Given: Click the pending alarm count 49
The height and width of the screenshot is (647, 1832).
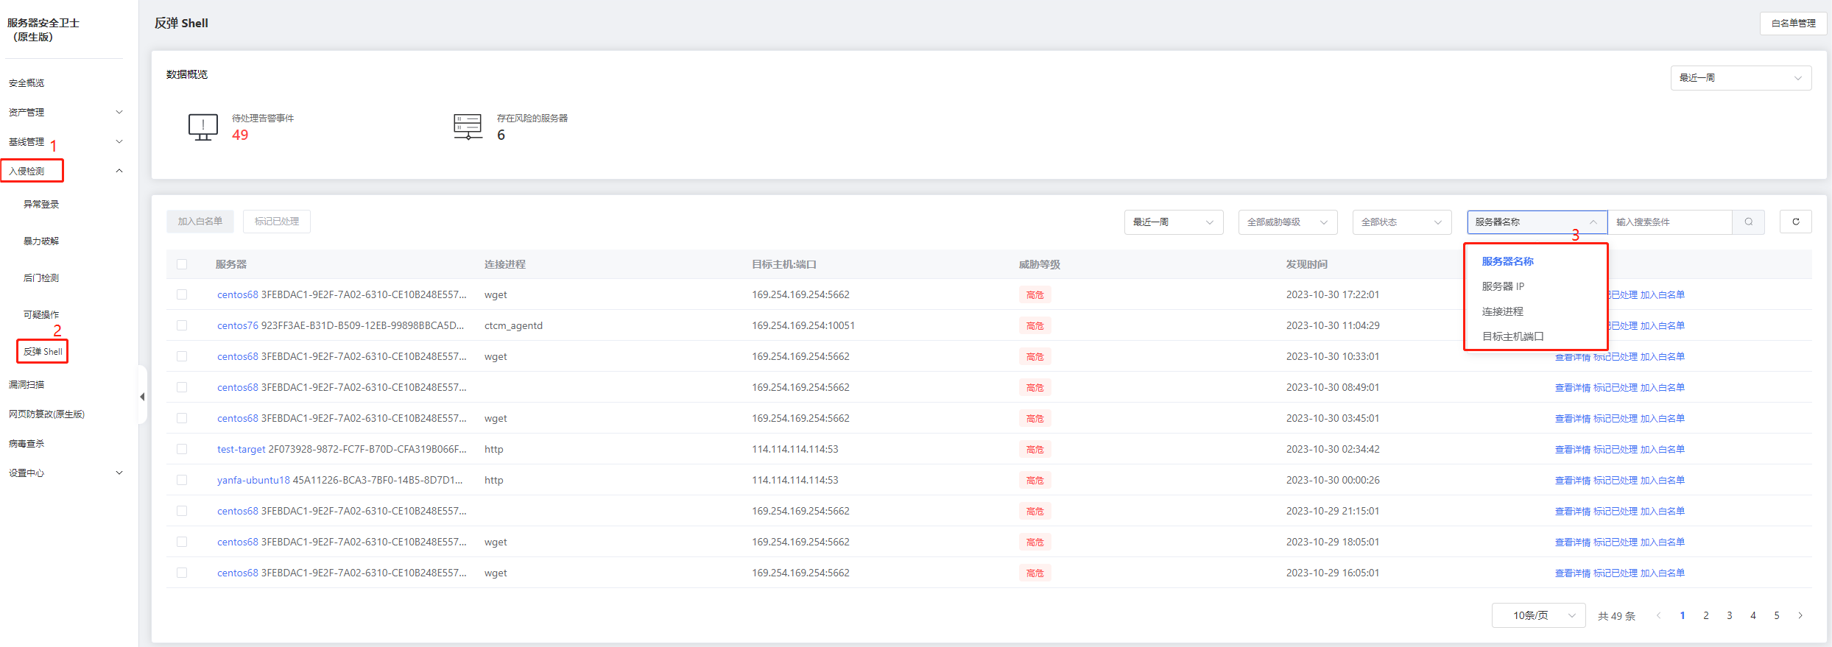Looking at the screenshot, I should (240, 135).
